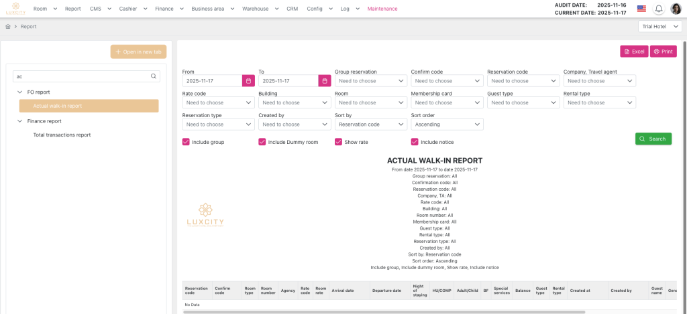Collapse the FO report tree group
This screenshot has height=314, width=687.
coord(20,92)
